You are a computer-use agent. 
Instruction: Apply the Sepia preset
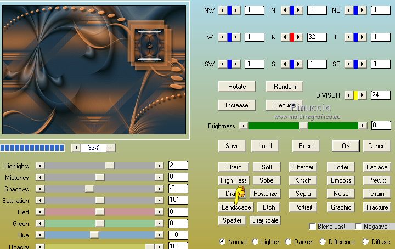pyautogui.click(x=303, y=194)
